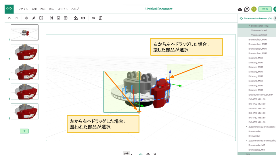Collapse the lower Zusammenbau Bremsbacke_ node
276x155 pixels.
[x=247, y=141]
